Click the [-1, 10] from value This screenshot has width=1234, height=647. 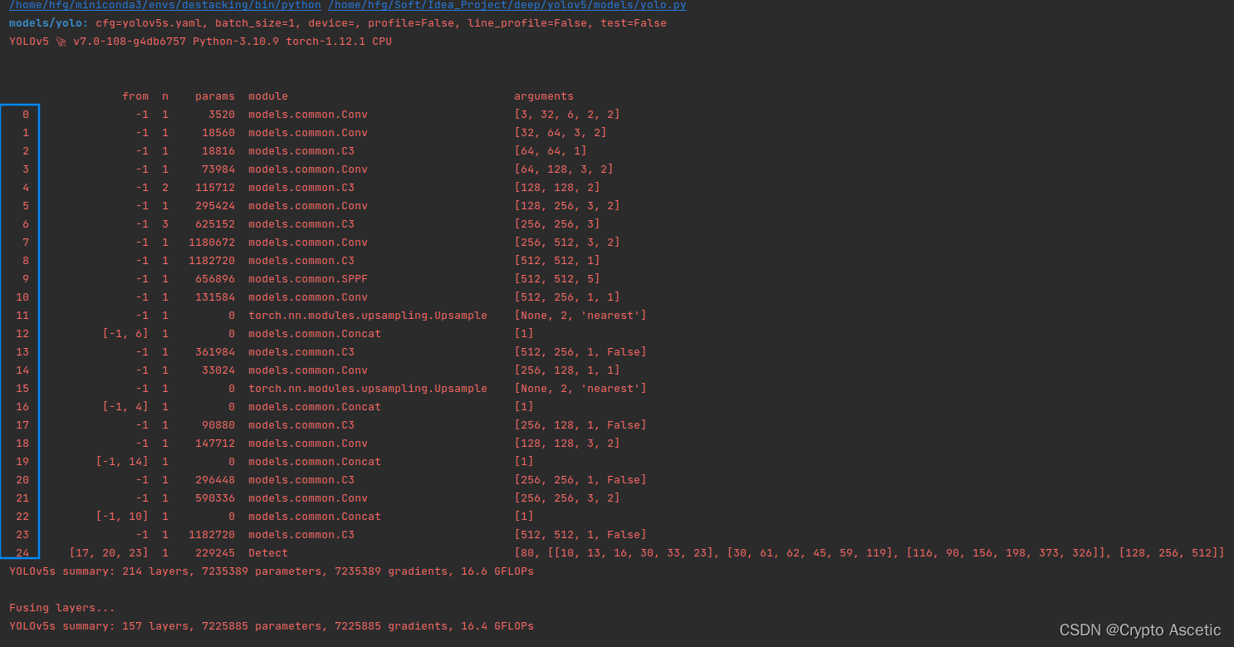point(122,517)
